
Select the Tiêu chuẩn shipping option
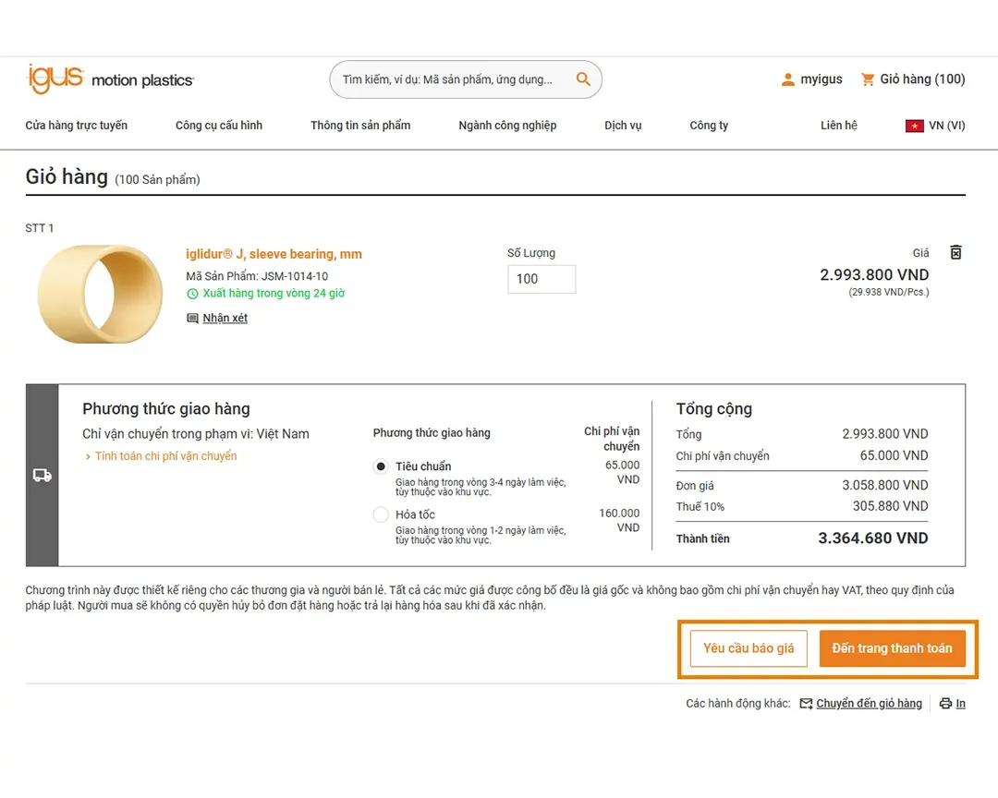pyautogui.click(x=381, y=466)
